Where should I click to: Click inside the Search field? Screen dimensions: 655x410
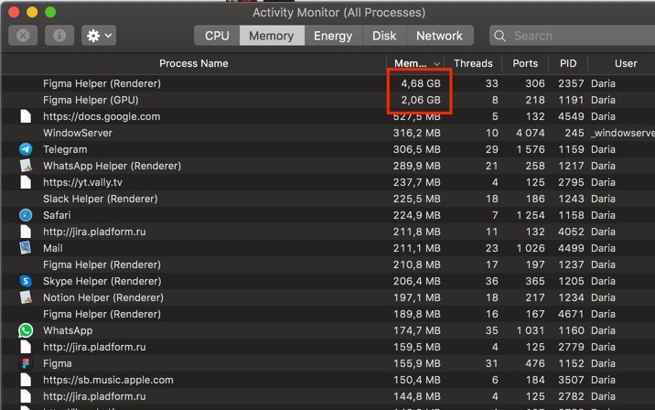573,36
